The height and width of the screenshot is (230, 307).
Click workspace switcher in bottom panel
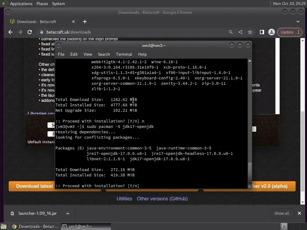pos(284,226)
